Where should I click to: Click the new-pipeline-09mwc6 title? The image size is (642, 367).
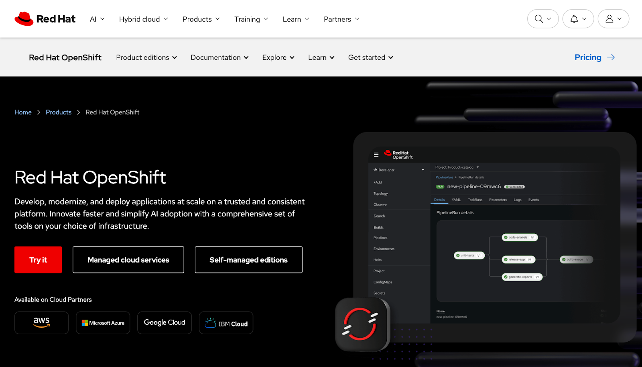tap(474, 187)
